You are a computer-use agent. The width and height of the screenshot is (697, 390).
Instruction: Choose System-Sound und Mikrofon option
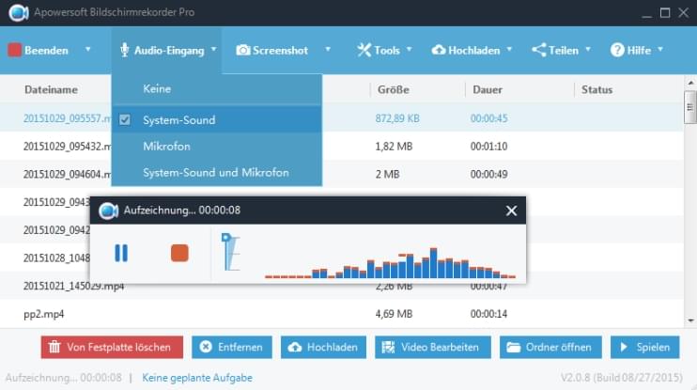point(215,173)
